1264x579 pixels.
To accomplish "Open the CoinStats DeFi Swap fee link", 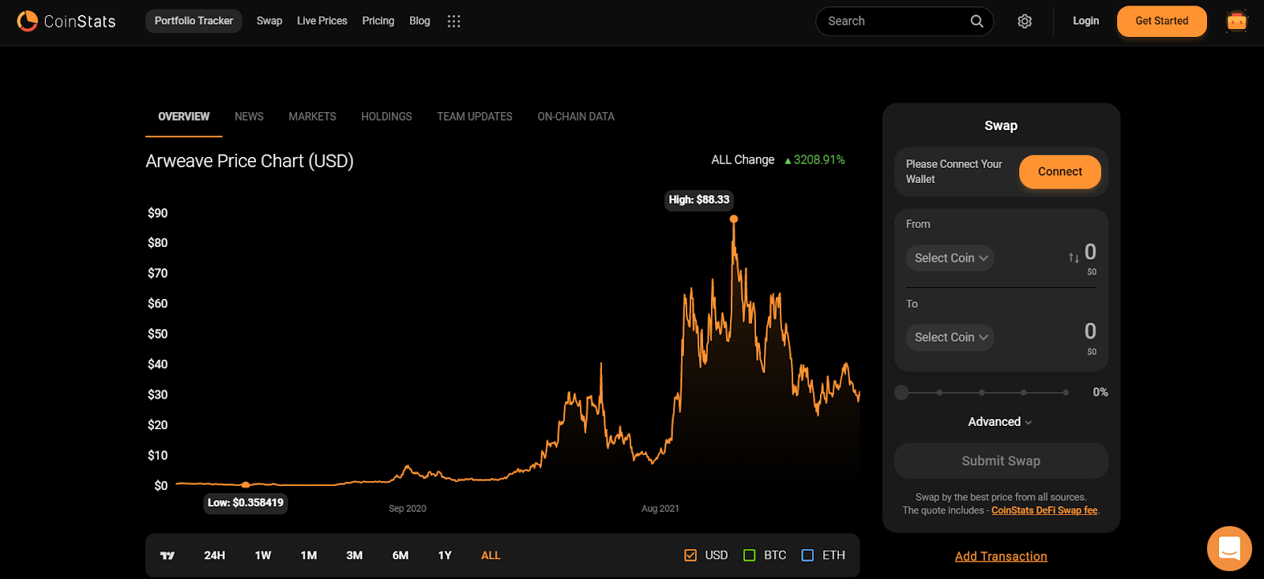I will [1044, 510].
